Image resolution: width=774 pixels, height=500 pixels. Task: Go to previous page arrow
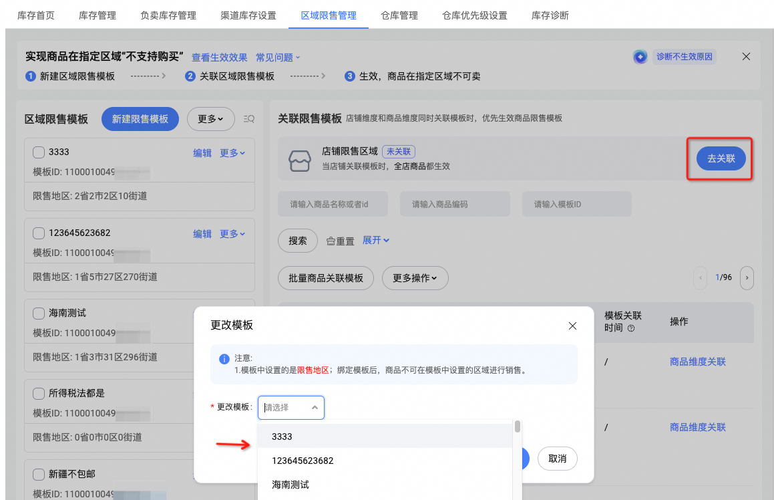[x=701, y=277]
